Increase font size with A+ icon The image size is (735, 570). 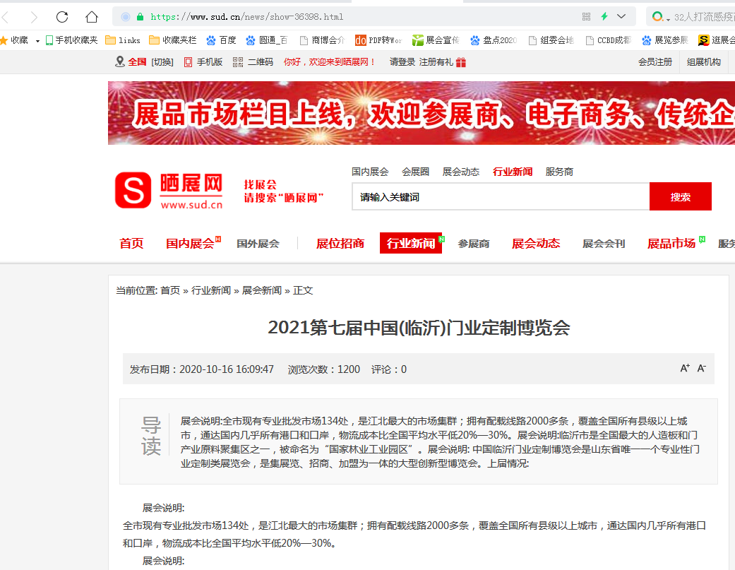684,369
